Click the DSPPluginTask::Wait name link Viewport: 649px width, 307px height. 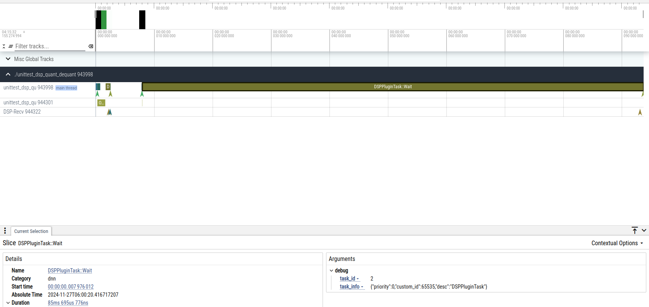[x=70, y=271]
